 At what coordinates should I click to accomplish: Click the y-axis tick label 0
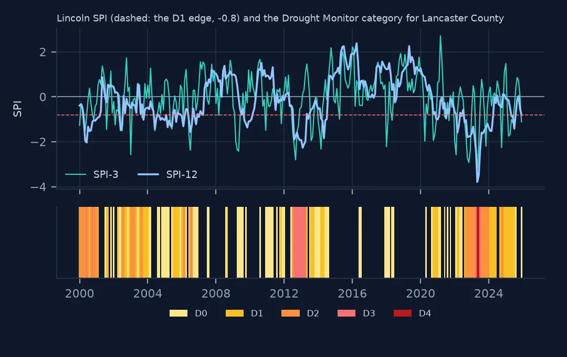(43, 97)
